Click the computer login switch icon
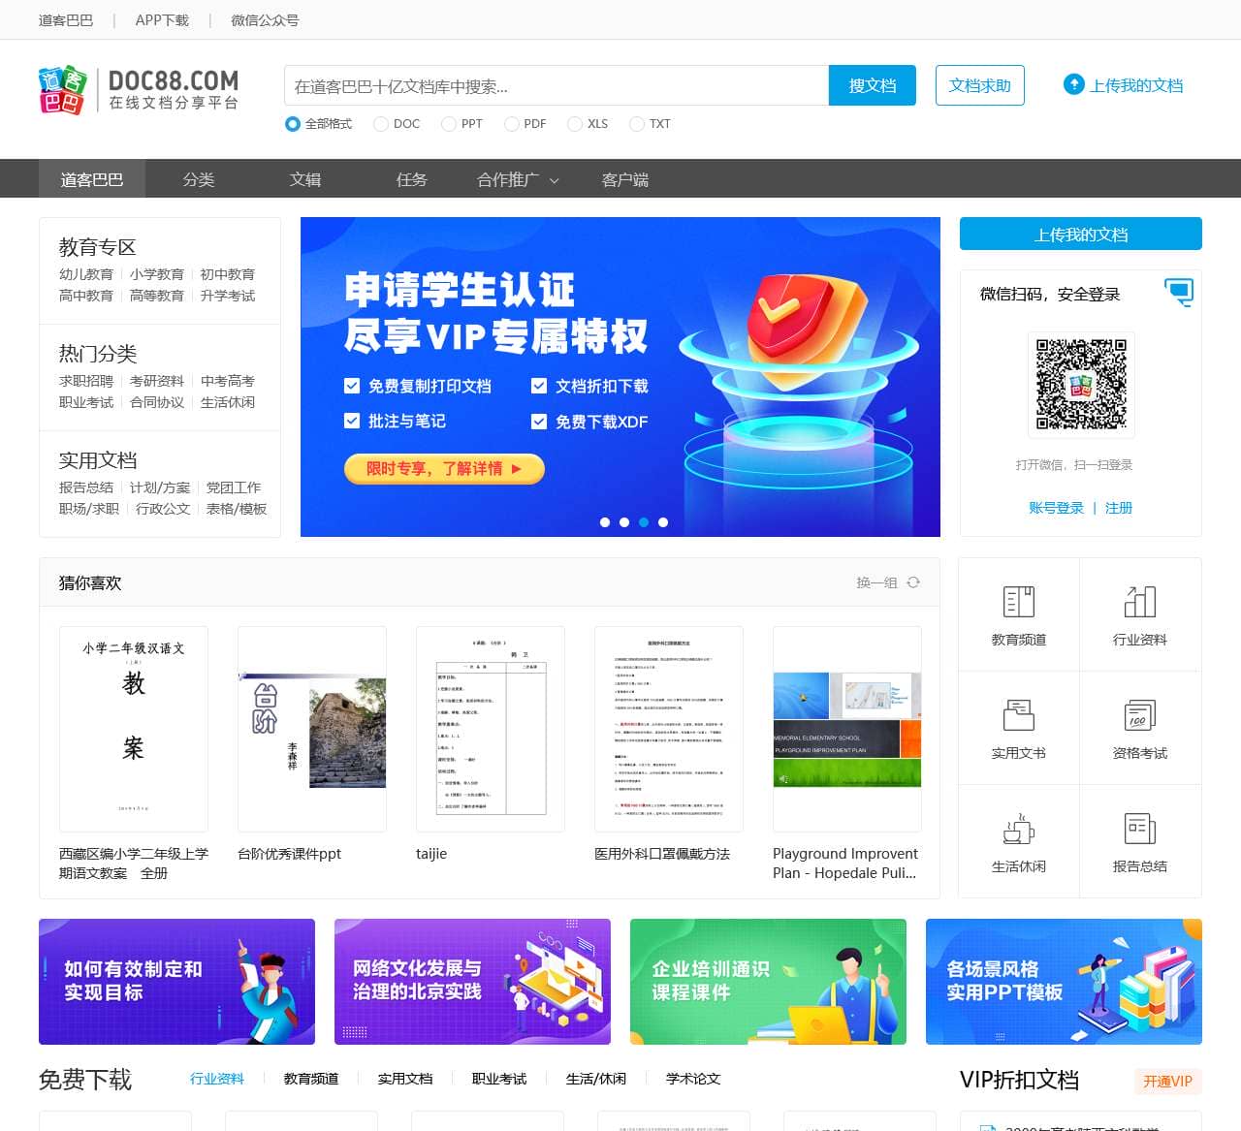The height and width of the screenshot is (1131, 1241). click(1180, 292)
